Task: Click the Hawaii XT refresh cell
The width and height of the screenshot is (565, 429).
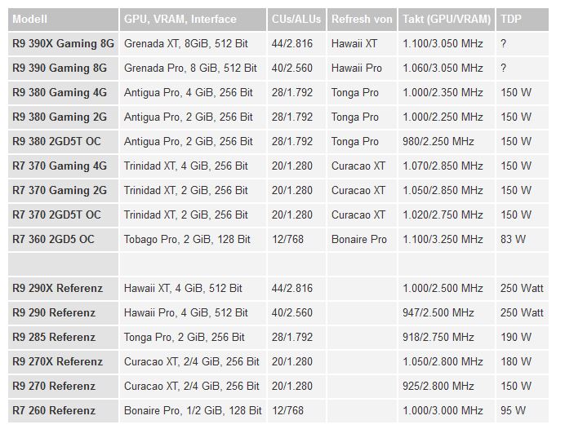Action: pos(362,43)
